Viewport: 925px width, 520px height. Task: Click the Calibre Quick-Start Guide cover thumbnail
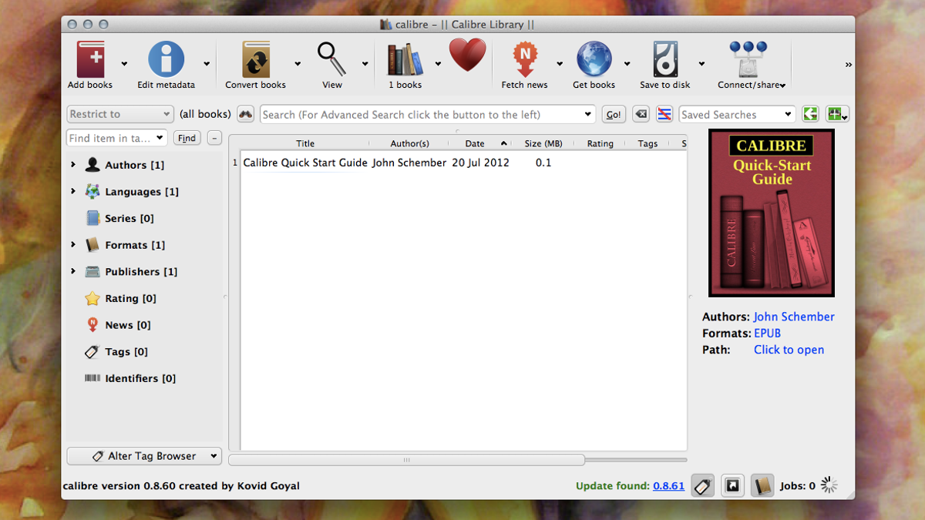772,213
